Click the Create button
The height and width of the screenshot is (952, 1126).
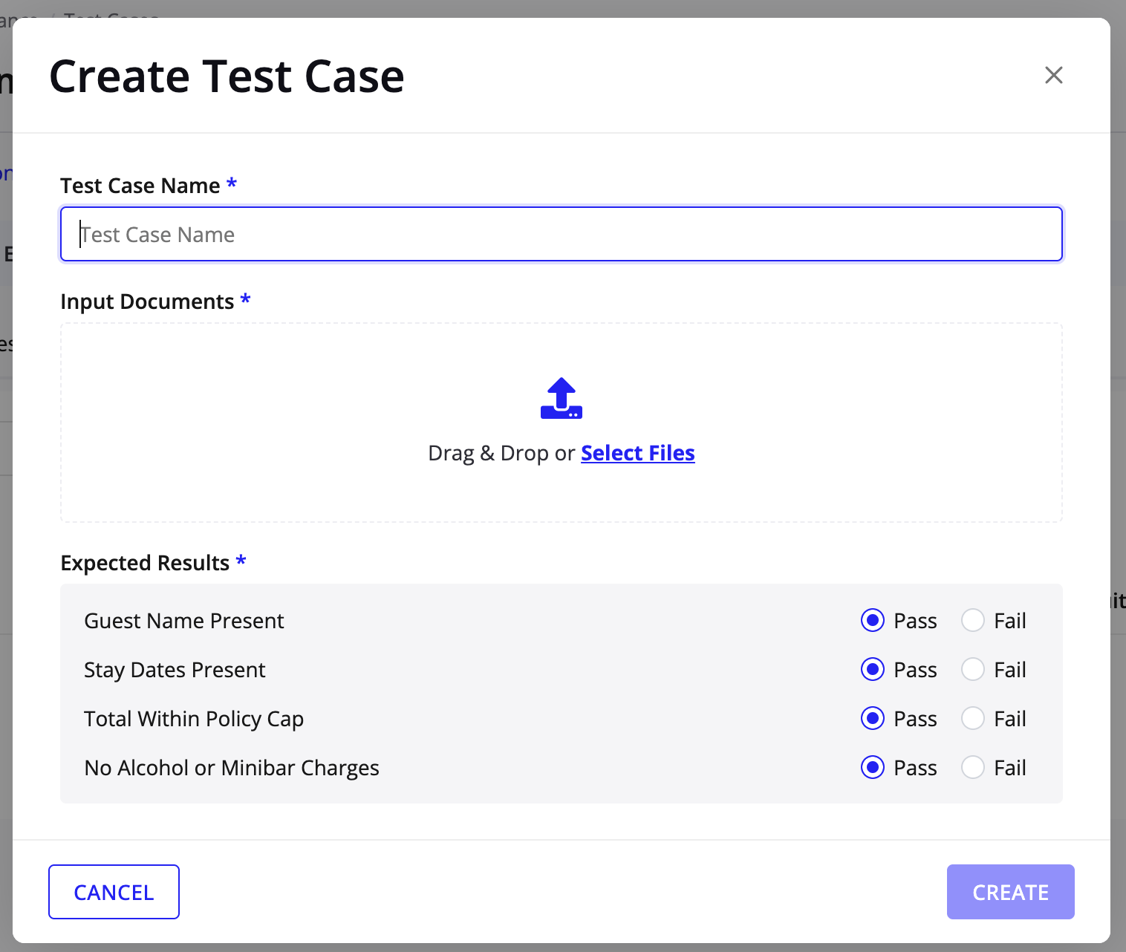click(1010, 892)
